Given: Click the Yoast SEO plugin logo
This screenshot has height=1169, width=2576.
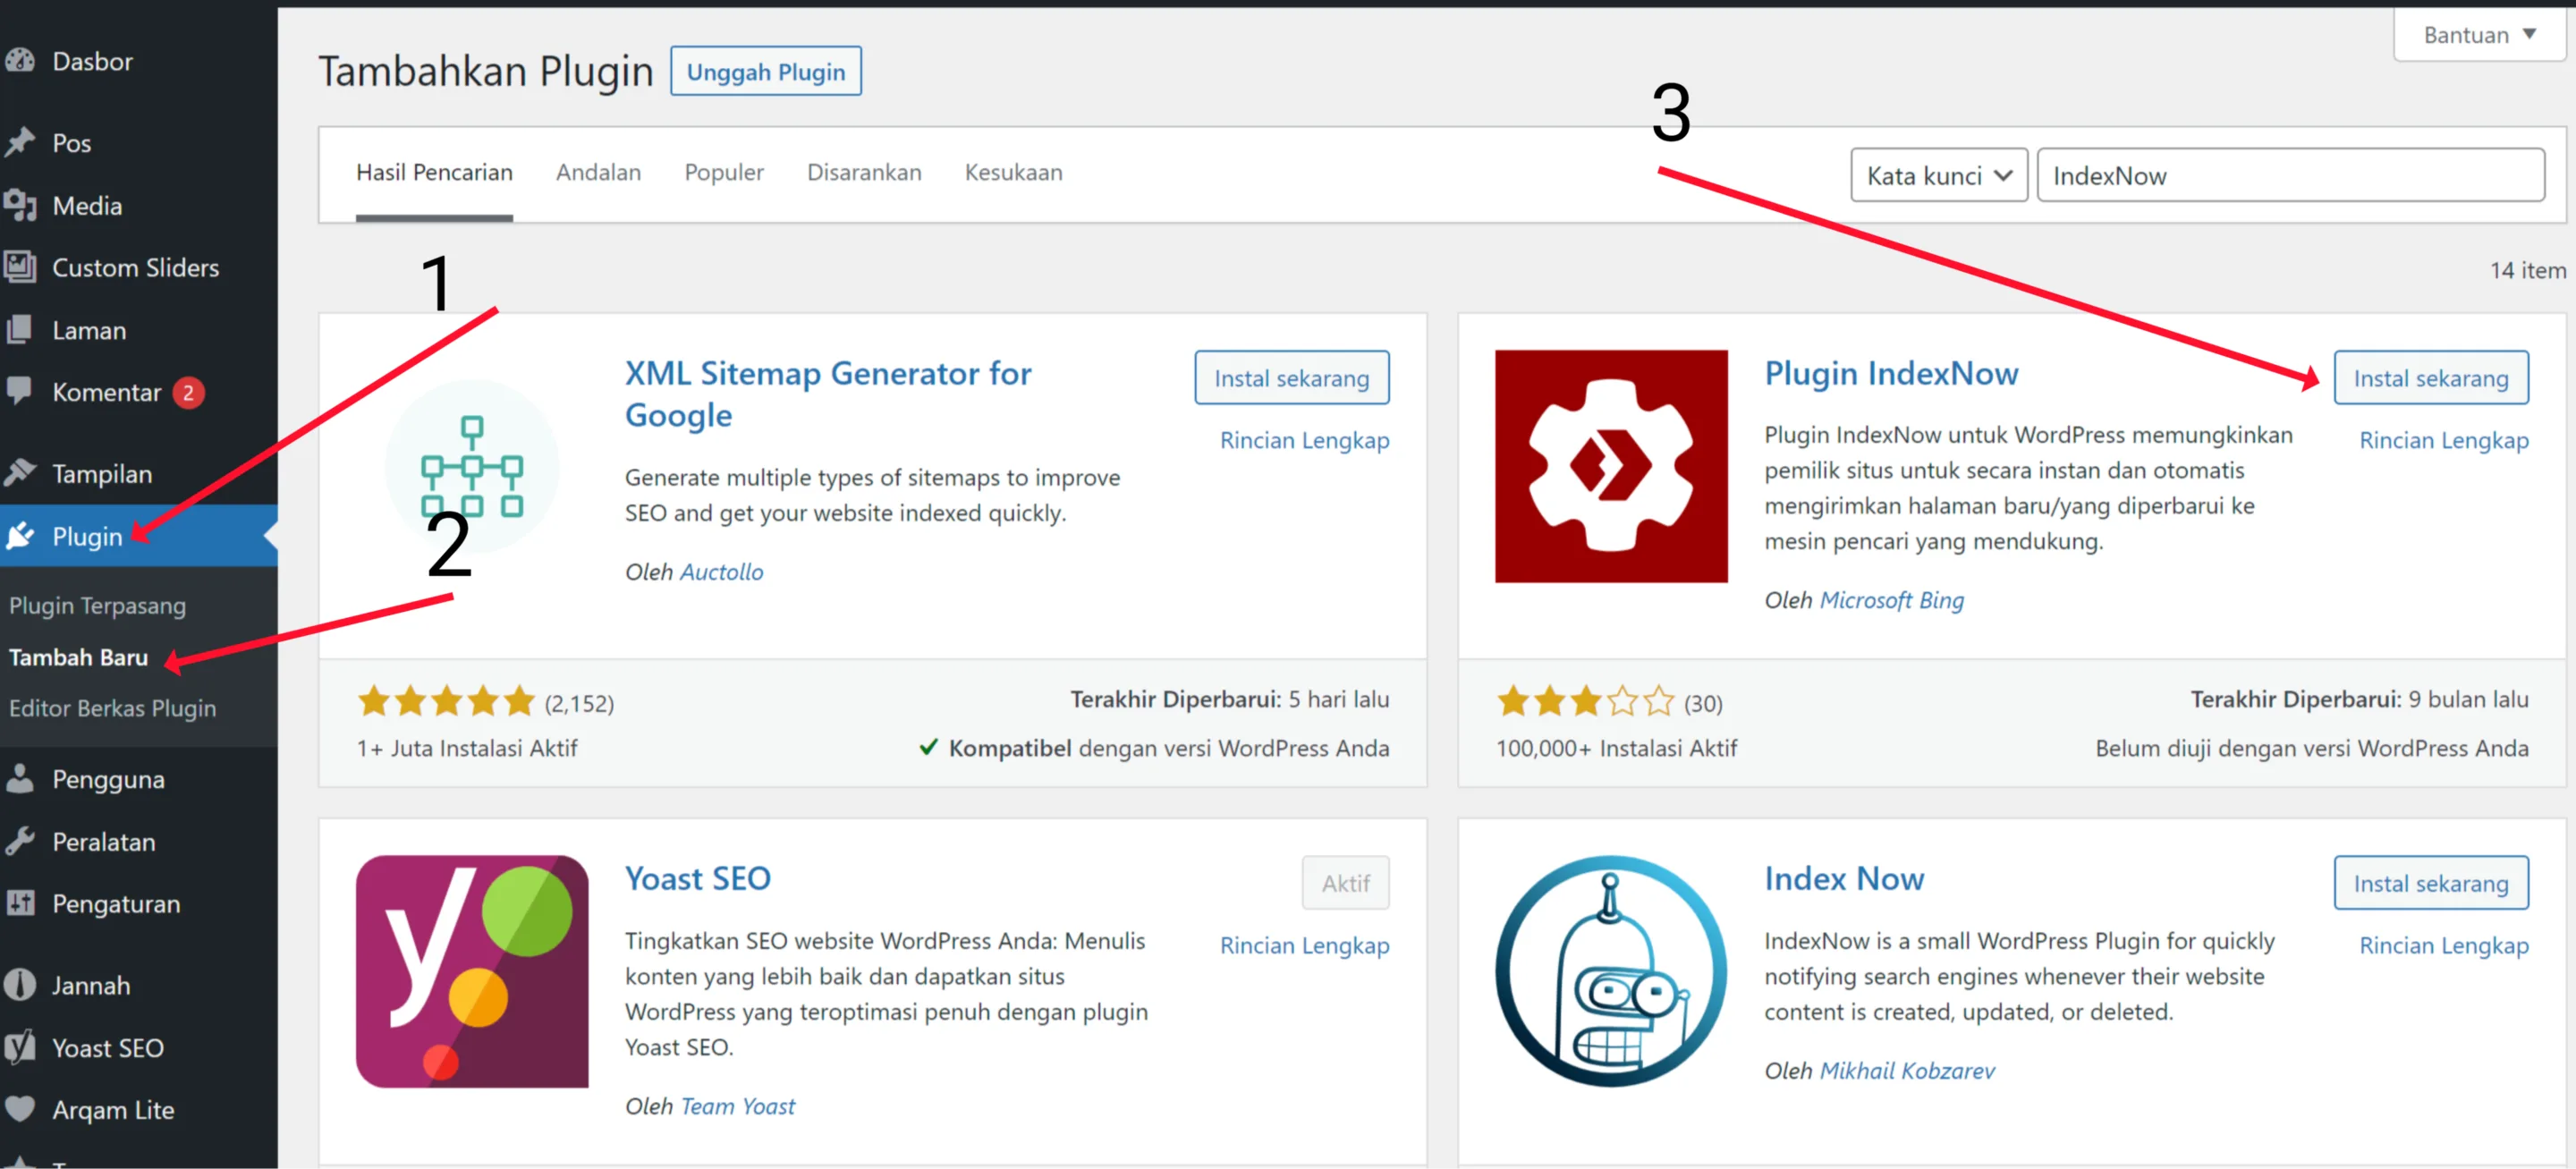Looking at the screenshot, I should pos(472,971).
